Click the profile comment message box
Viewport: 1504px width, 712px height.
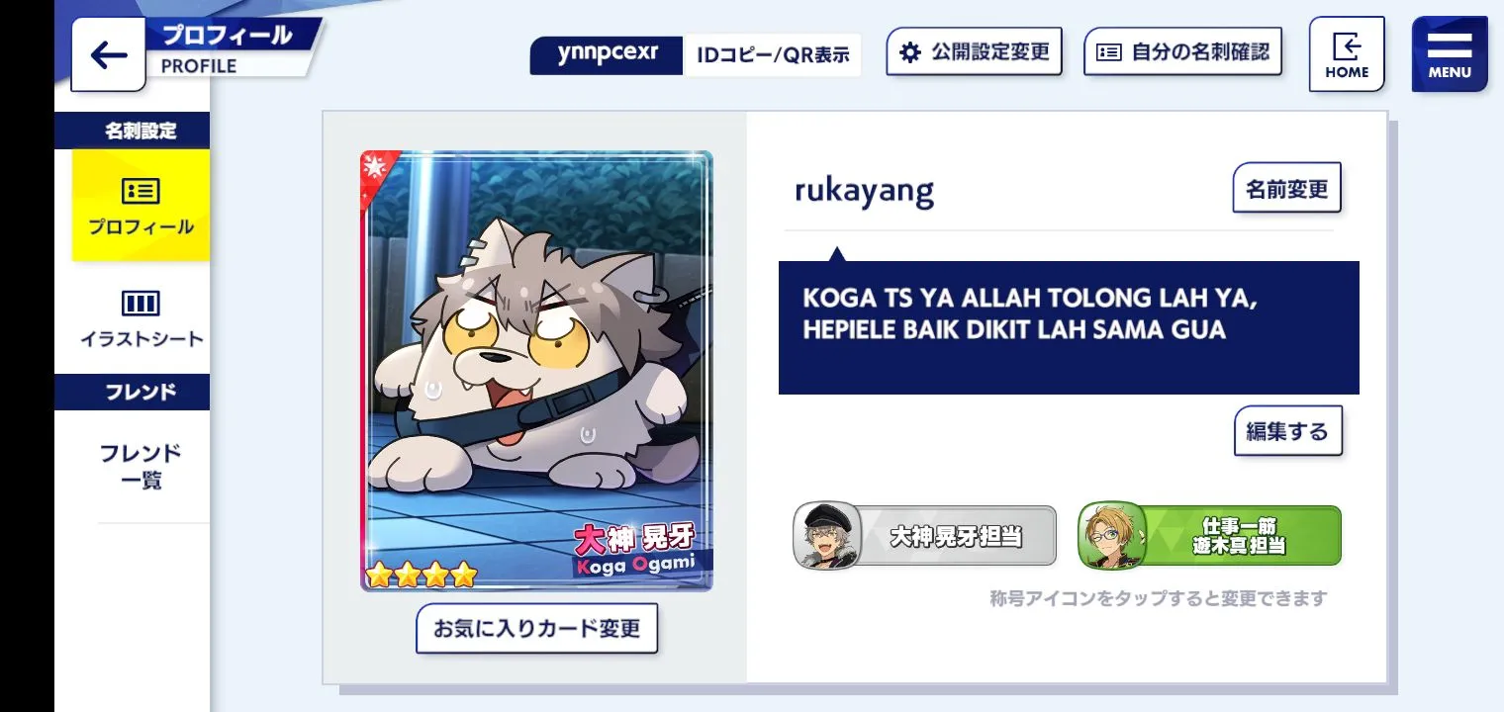click(1069, 327)
